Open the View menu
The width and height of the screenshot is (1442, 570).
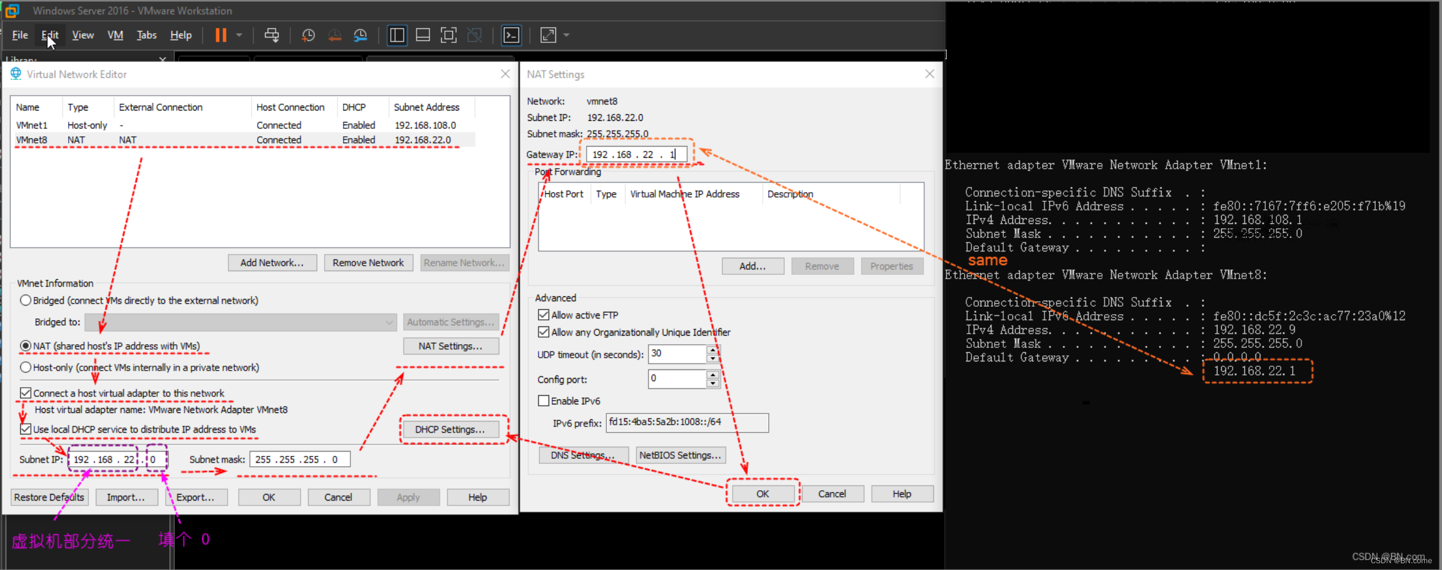pyautogui.click(x=83, y=35)
